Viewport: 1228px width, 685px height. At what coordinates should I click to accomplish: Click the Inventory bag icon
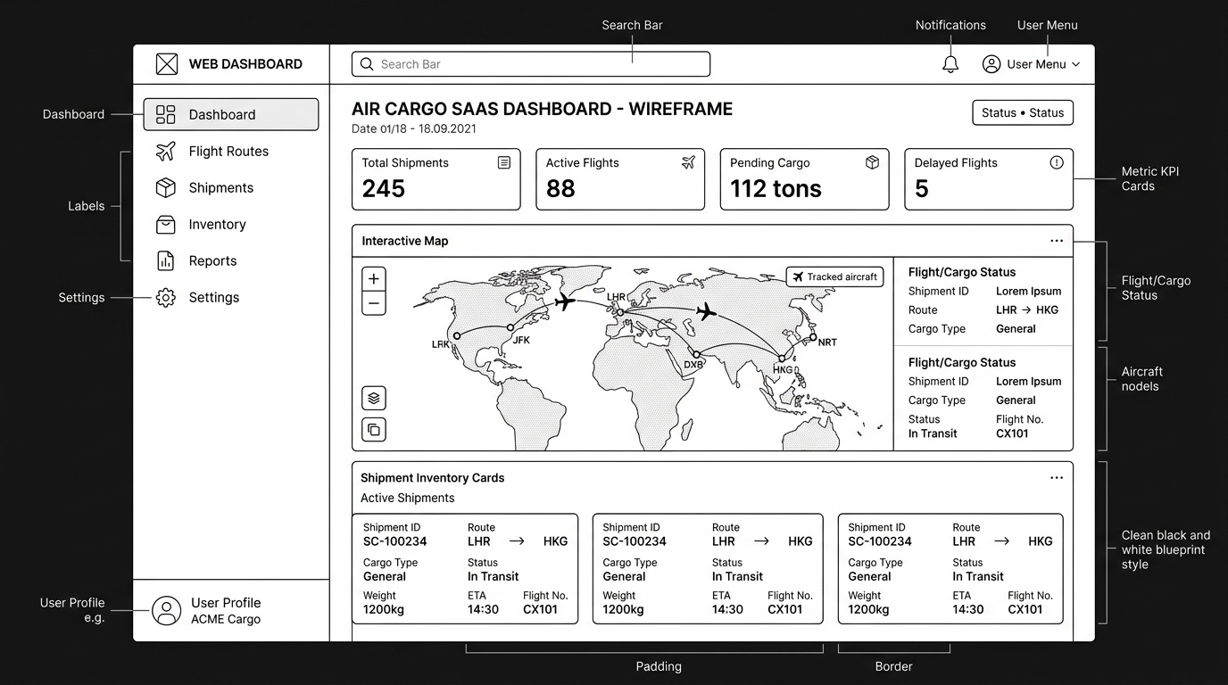coord(166,225)
